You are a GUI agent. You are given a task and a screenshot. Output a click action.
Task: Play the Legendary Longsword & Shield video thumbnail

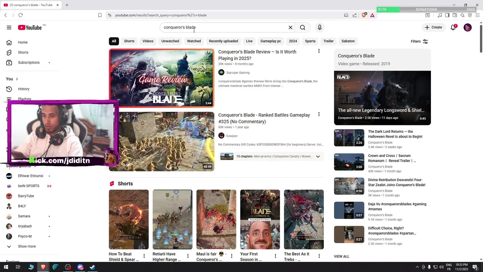(382, 98)
